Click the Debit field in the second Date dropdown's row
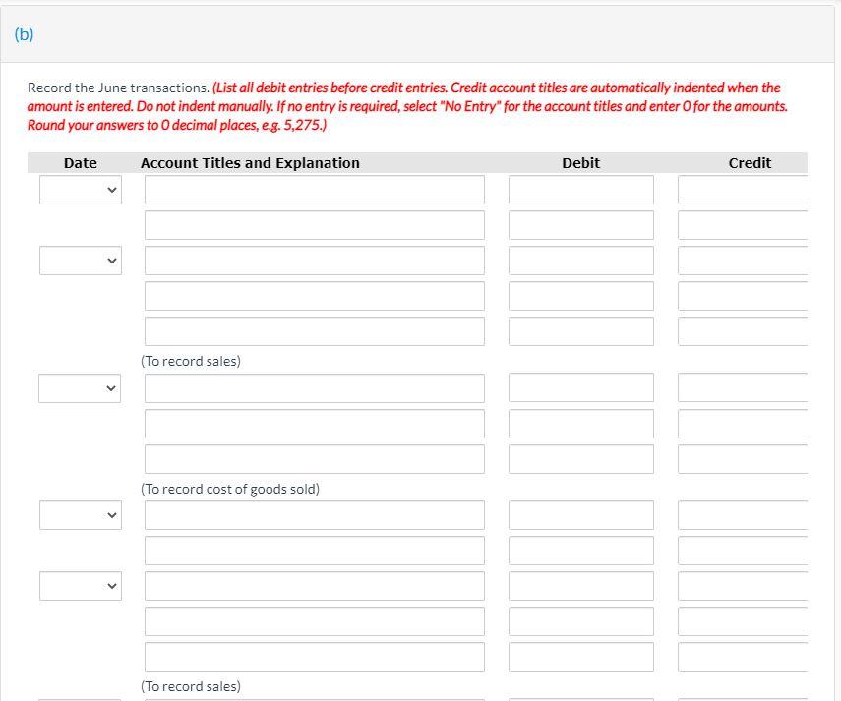The width and height of the screenshot is (841, 701). pos(581,261)
